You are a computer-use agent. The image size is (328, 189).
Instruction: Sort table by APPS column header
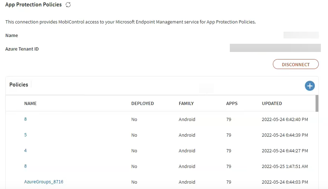(x=232, y=104)
